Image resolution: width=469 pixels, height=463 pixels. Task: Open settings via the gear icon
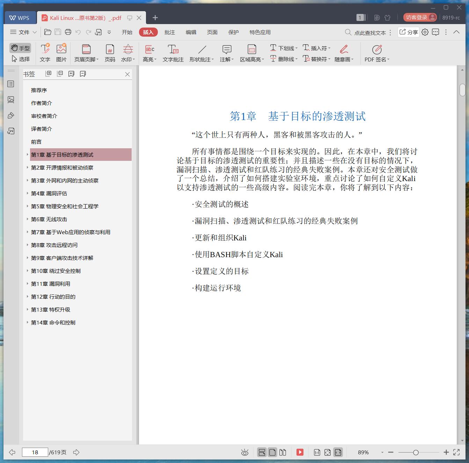[425, 32]
